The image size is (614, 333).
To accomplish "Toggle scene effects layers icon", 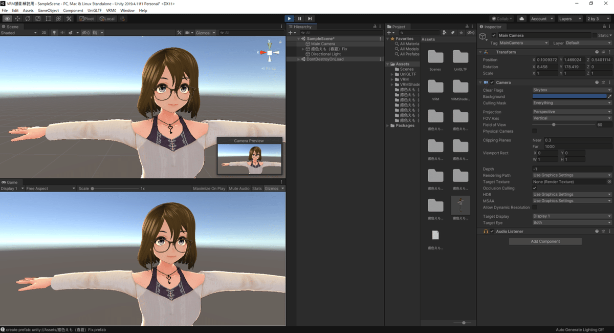I will click(71, 33).
